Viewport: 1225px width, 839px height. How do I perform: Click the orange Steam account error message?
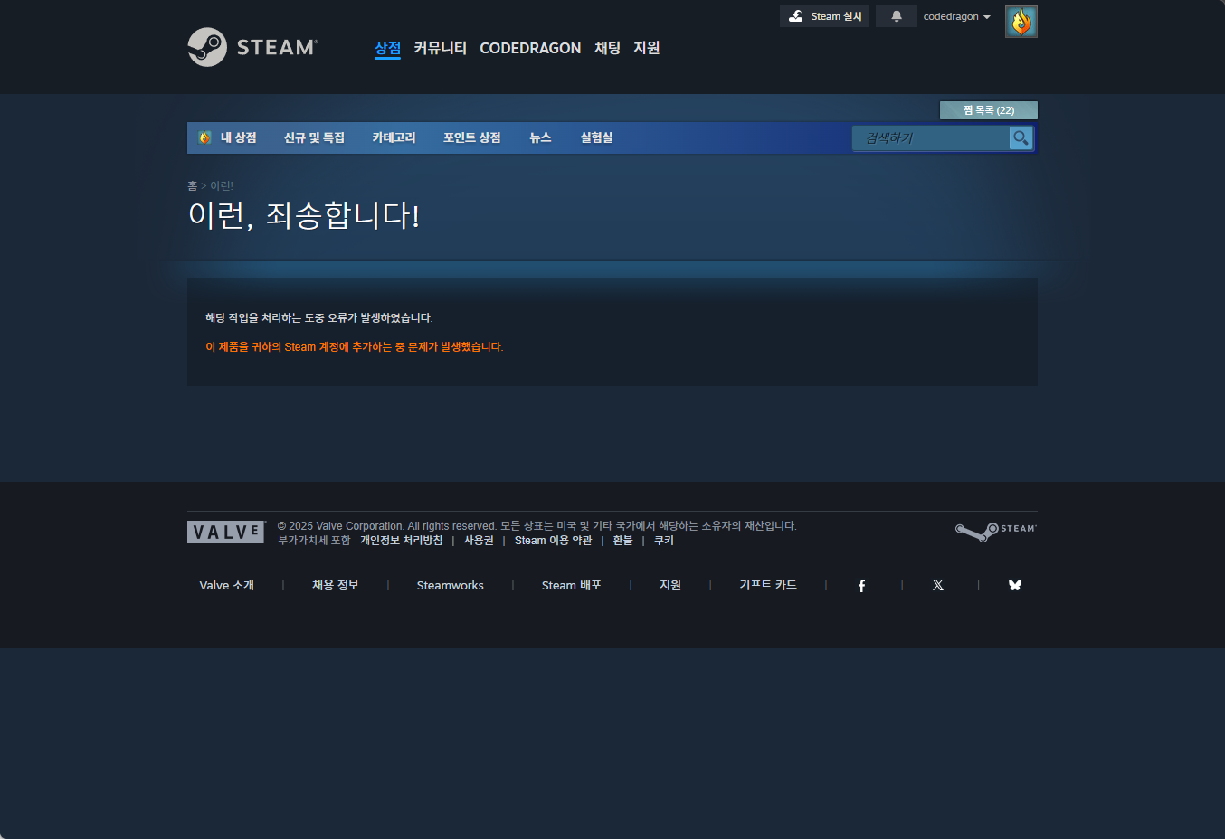tap(354, 347)
